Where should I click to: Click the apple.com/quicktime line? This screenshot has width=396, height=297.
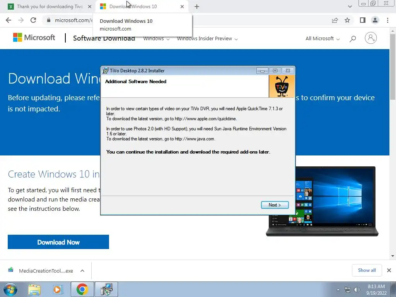coord(171,119)
